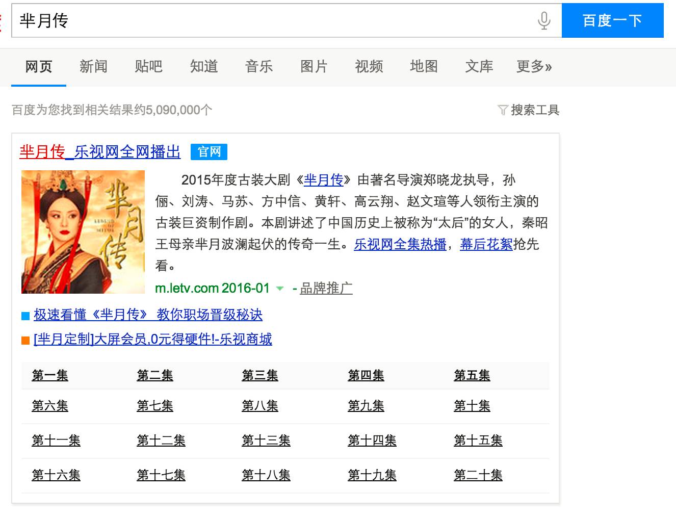Open episode 第九集

[366, 406]
